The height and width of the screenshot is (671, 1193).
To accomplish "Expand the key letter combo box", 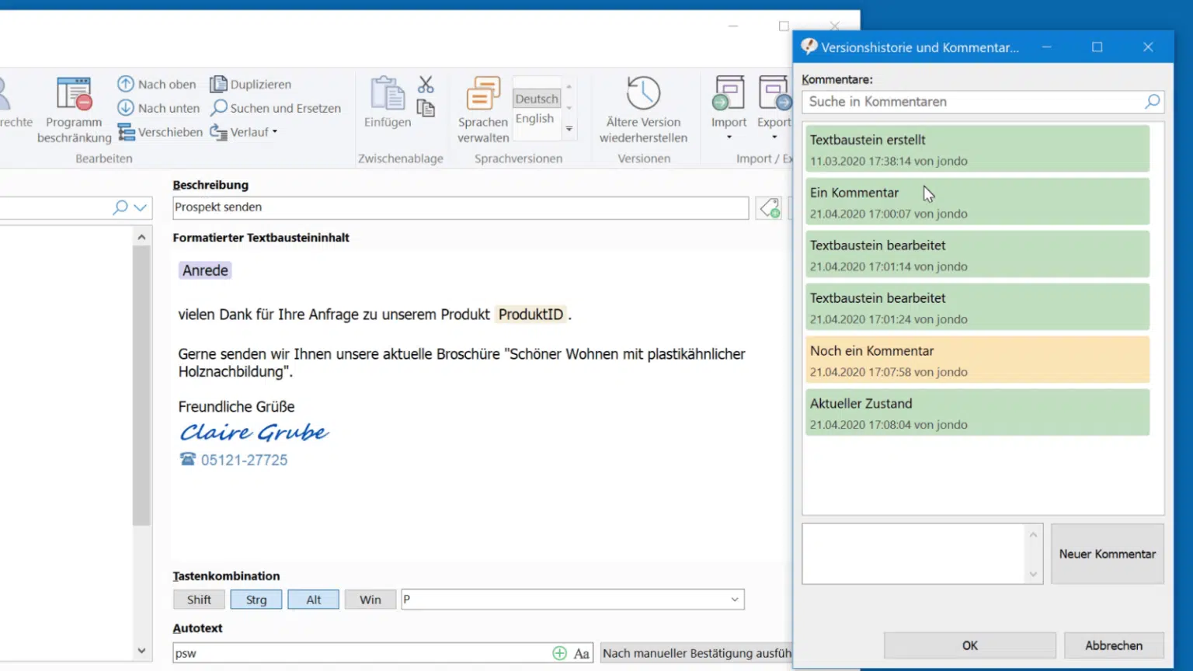I will [734, 600].
